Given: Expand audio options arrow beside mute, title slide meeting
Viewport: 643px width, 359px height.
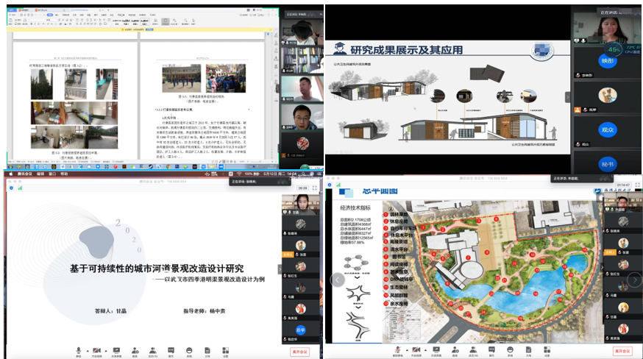Looking at the screenshot, I should click(87, 350).
